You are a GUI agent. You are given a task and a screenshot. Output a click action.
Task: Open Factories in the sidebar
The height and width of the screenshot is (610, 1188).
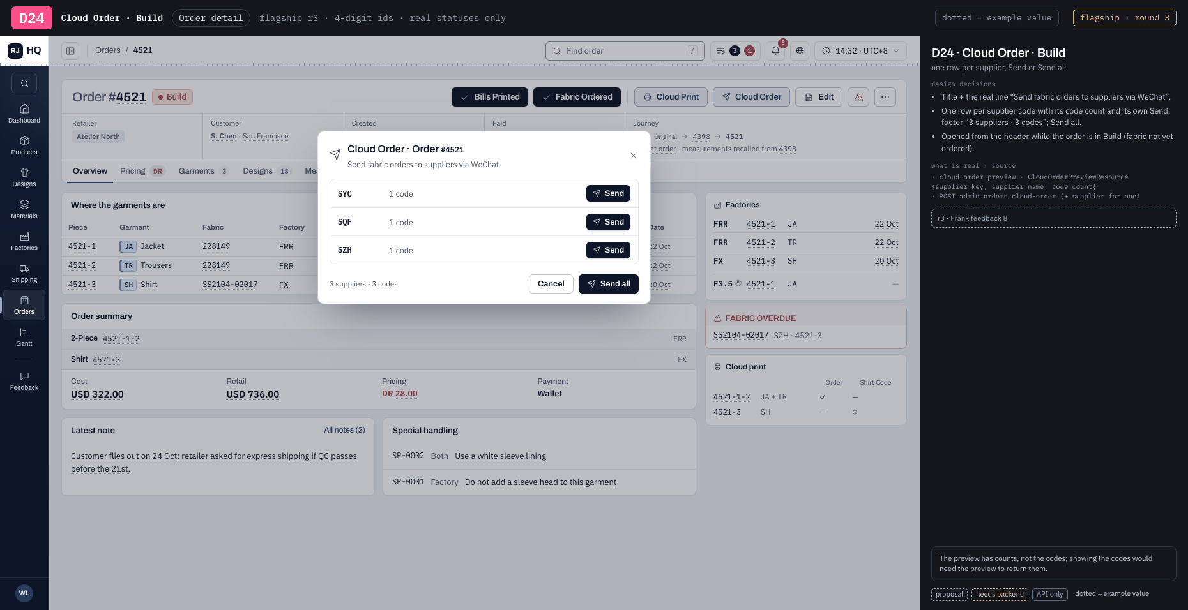pos(24,241)
